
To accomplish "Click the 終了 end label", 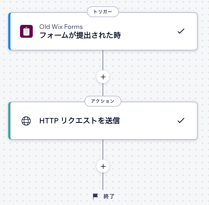I will pos(109,196).
